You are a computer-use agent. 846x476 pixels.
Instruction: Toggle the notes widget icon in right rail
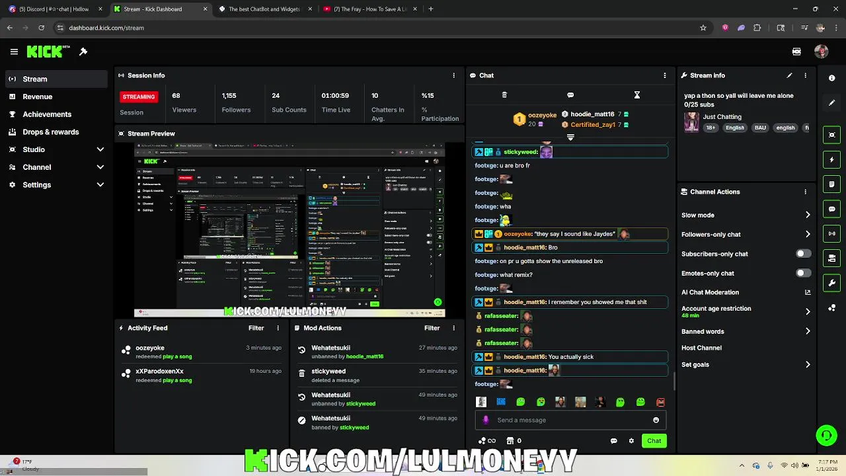tap(831, 184)
